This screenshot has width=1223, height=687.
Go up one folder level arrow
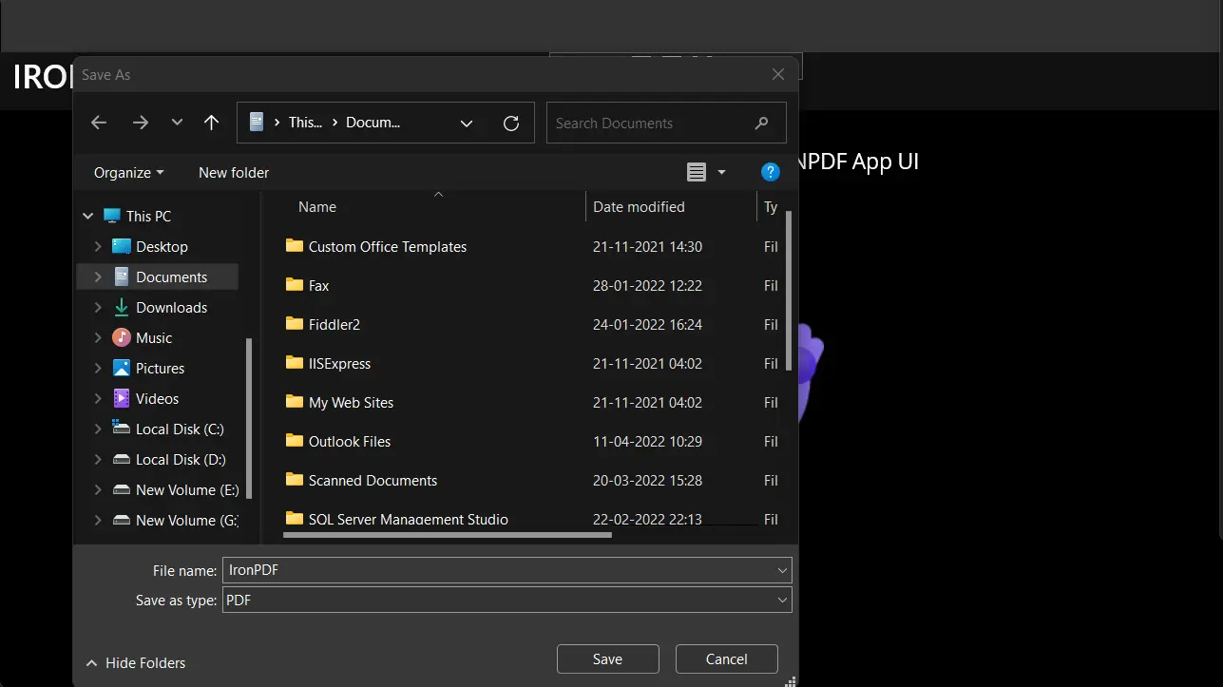tap(211, 123)
